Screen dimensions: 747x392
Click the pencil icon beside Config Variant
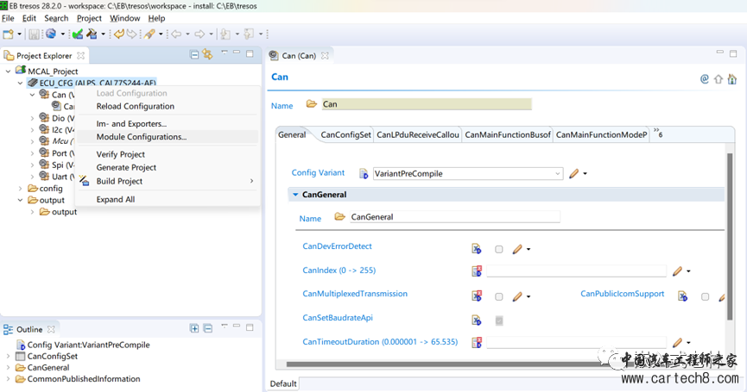pyautogui.click(x=573, y=173)
